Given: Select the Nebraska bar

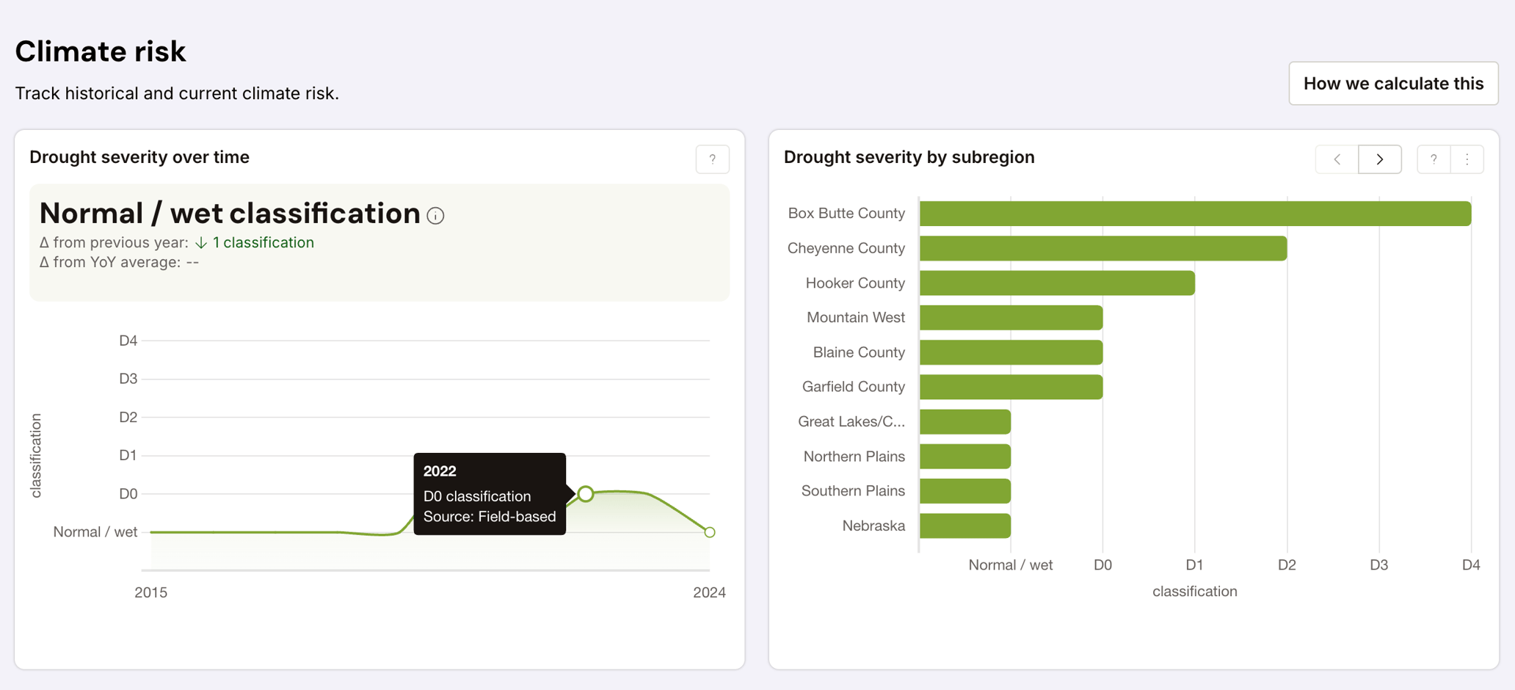Looking at the screenshot, I should (964, 526).
